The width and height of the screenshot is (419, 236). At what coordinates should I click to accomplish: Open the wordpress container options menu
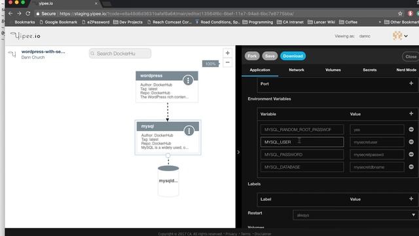pyautogui.click(x=188, y=80)
